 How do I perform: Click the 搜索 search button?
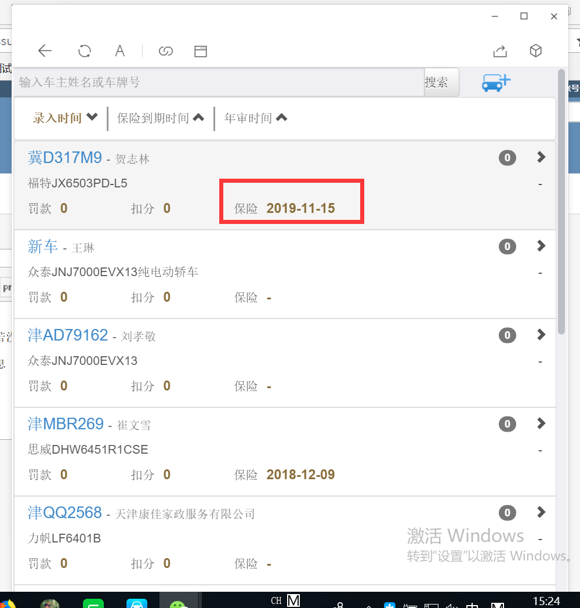pyautogui.click(x=441, y=82)
